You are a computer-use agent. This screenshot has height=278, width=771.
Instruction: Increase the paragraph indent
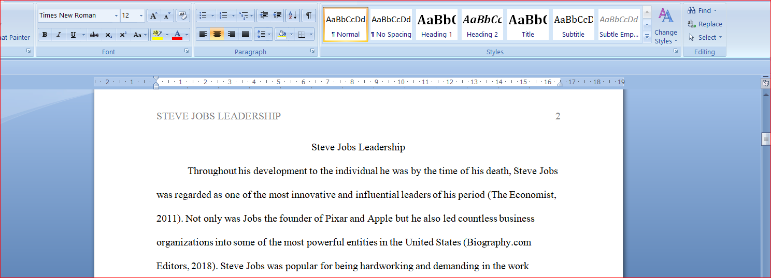pyautogui.click(x=277, y=16)
